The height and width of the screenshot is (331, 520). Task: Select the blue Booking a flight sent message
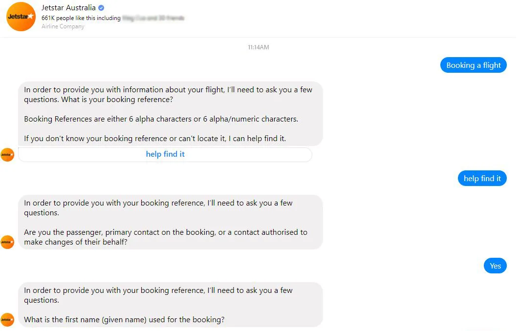(473, 65)
